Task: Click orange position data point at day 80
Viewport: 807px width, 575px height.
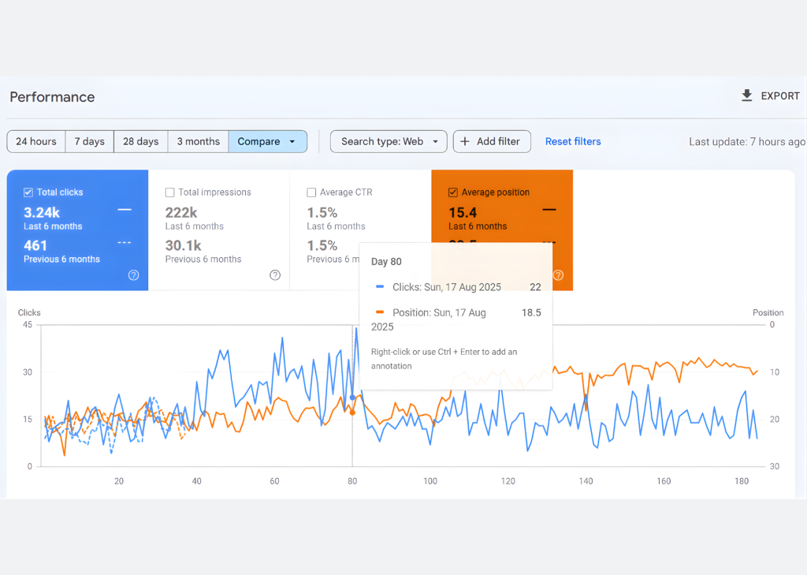Action: pyautogui.click(x=352, y=412)
